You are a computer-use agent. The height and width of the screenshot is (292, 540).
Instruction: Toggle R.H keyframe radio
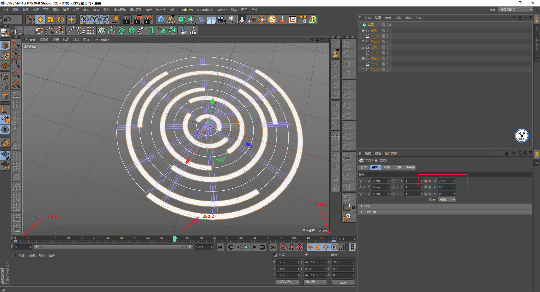tap(426, 181)
